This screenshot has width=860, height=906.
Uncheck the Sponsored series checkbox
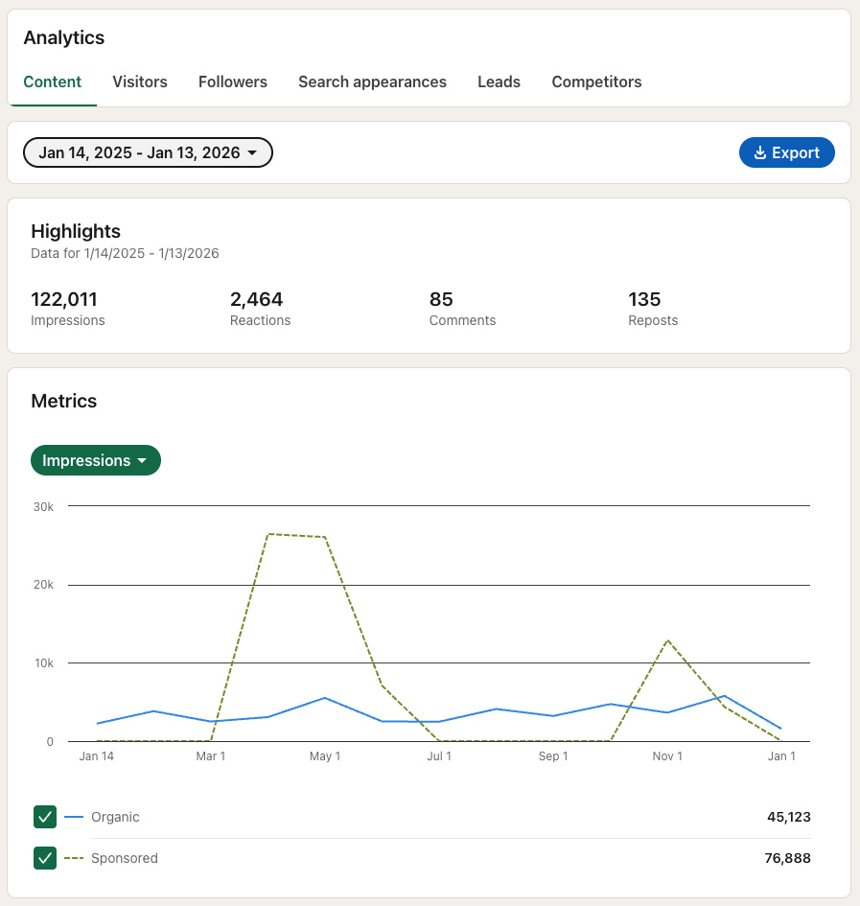45,858
